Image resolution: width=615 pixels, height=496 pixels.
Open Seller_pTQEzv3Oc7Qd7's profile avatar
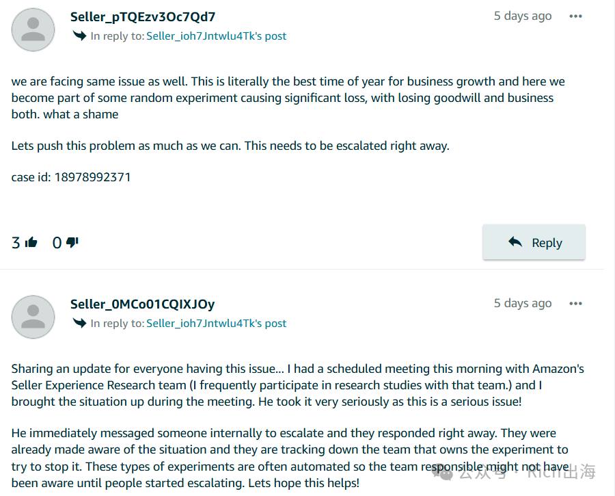click(33, 29)
